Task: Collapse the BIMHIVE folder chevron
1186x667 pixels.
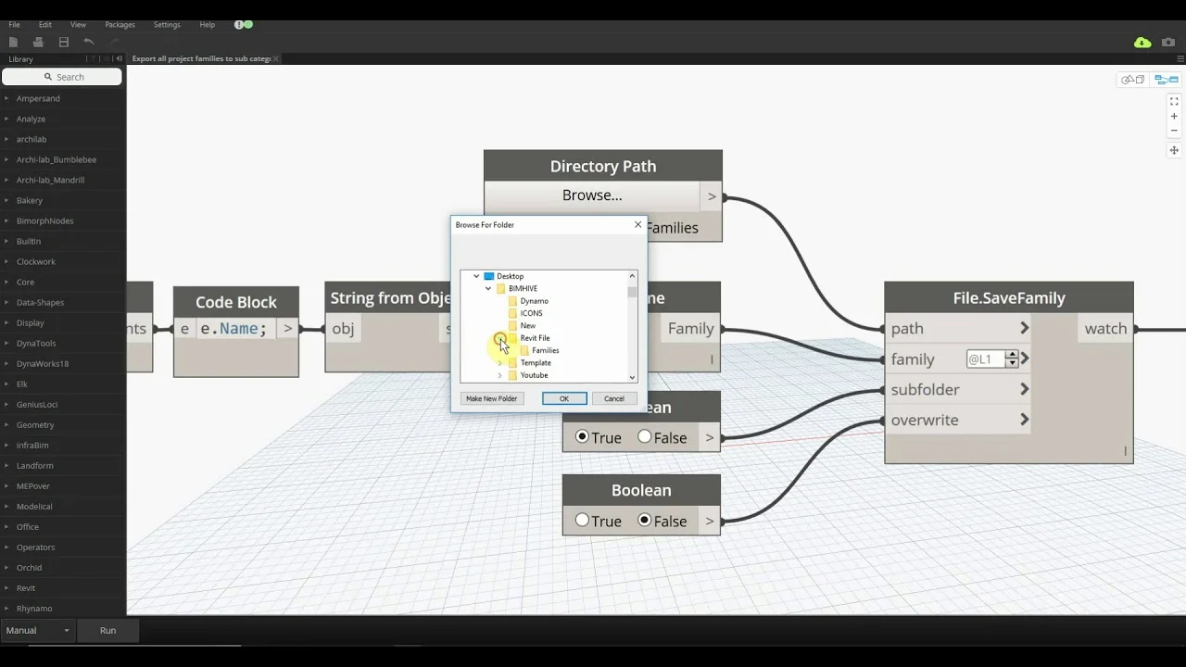Action: pyautogui.click(x=488, y=288)
